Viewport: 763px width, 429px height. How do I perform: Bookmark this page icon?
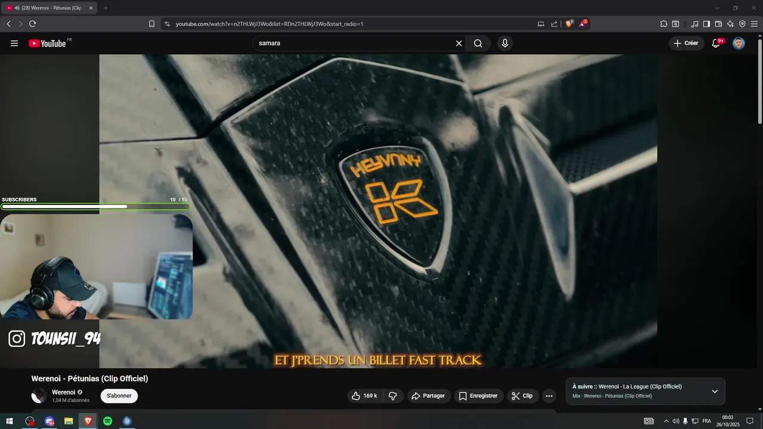(151, 24)
